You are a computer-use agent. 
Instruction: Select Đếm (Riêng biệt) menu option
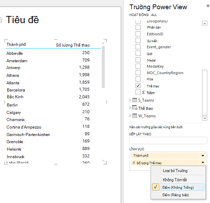pos(176,195)
